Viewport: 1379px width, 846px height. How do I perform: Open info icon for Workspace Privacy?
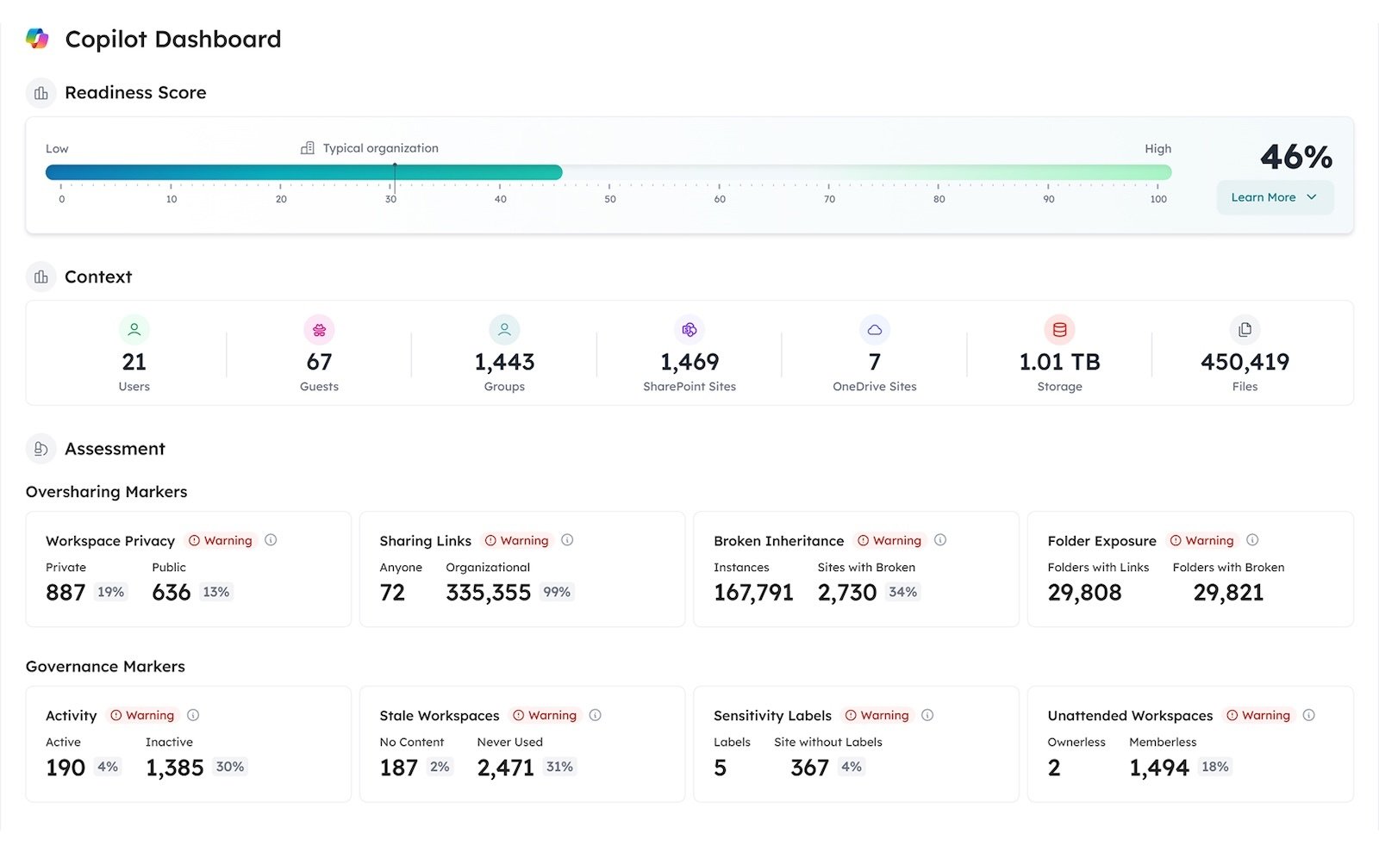click(x=271, y=540)
